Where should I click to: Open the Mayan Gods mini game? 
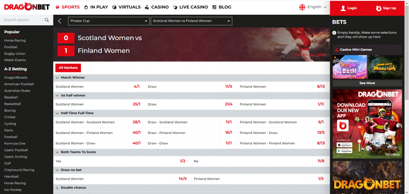(385, 67)
